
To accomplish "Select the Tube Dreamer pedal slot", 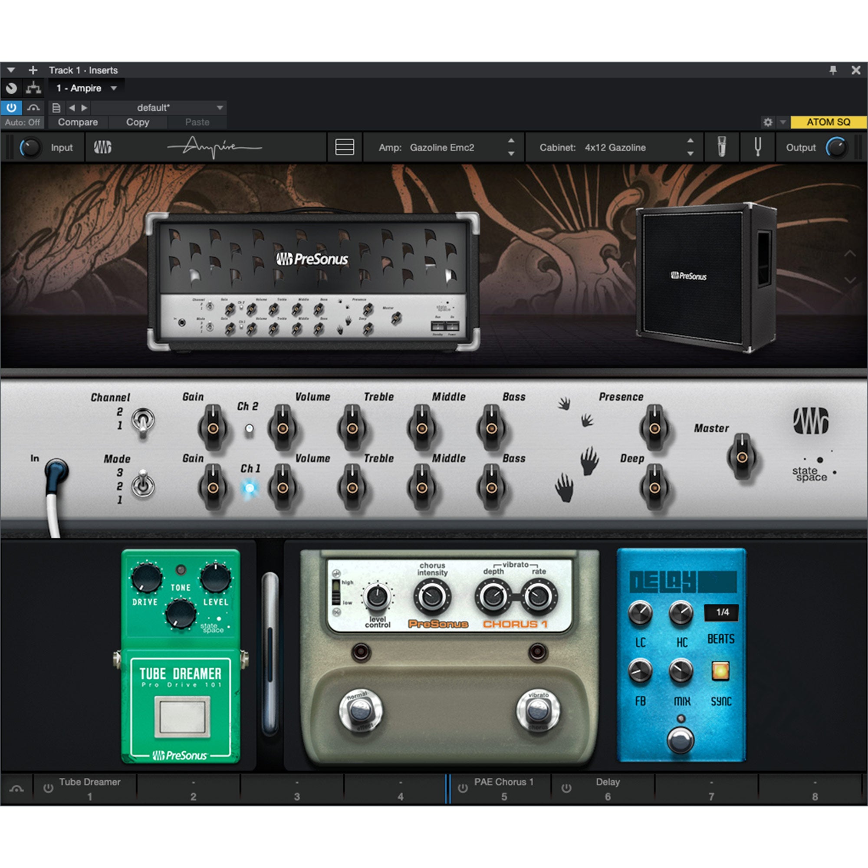I will 89,789.
